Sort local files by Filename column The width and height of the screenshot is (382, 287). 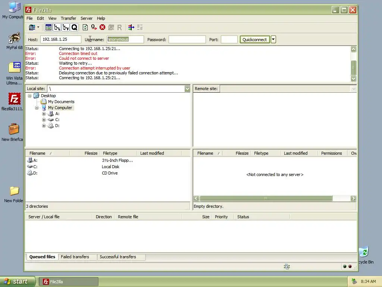pyautogui.click(x=47, y=153)
